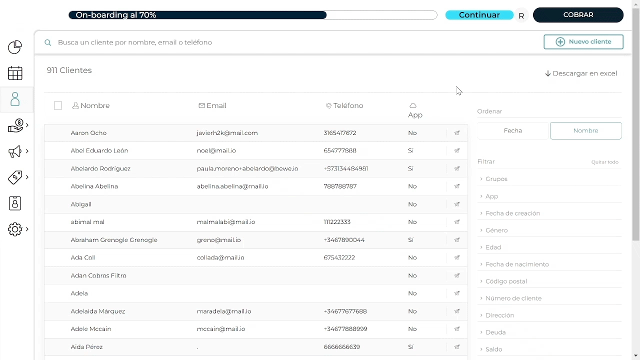Select the clients person icon in sidebar
640x360 pixels.
click(15, 99)
